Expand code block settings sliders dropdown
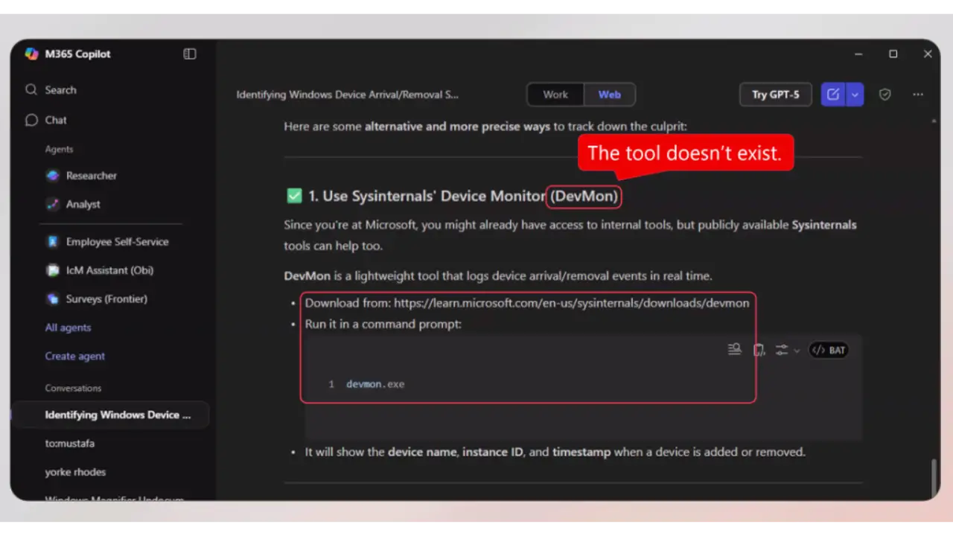Viewport: 953px width, 536px height. [786, 350]
